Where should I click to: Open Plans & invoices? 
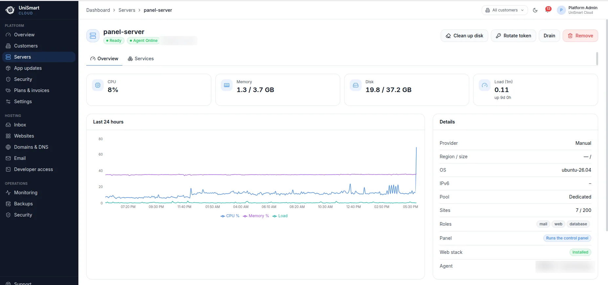39,90
